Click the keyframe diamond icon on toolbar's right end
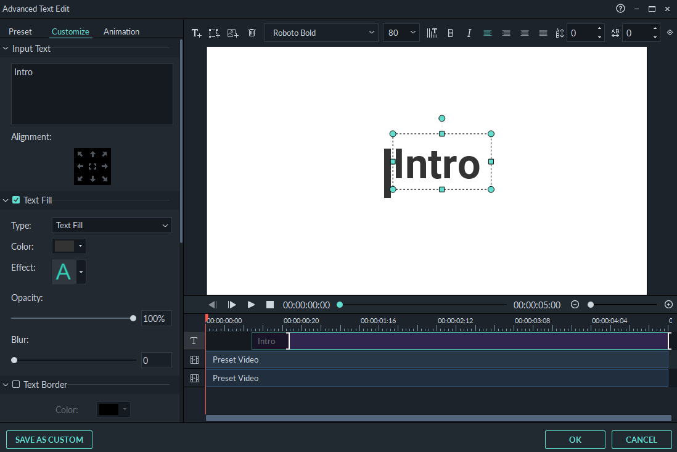This screenshot has height=452, width=677. (x=670, y=33)
